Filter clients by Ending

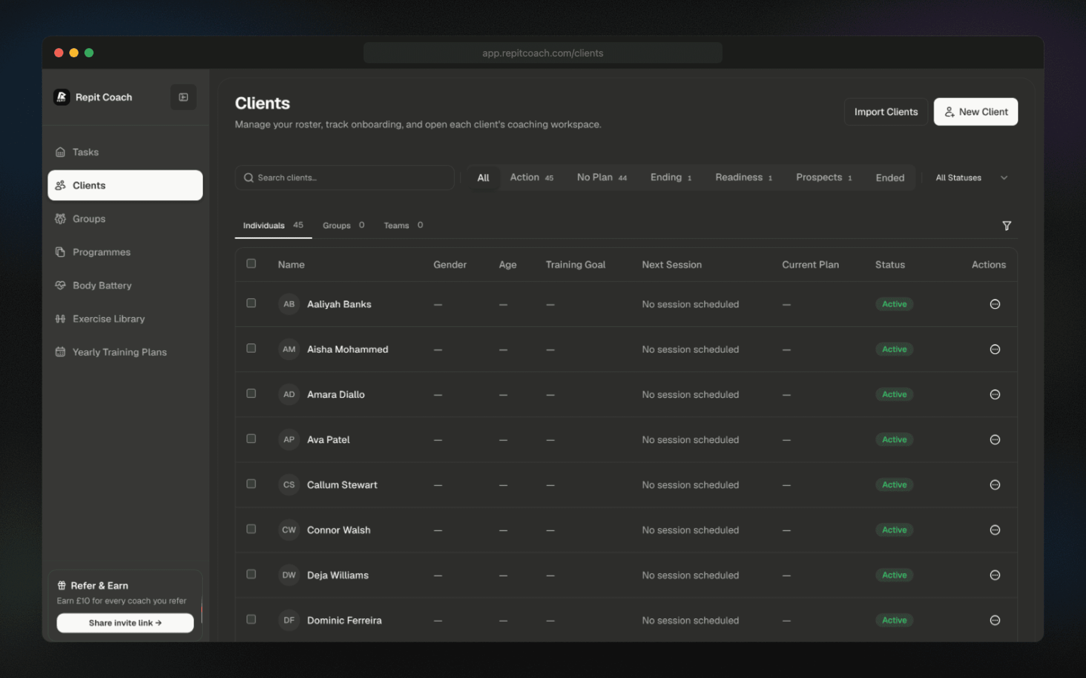point(670,178)
